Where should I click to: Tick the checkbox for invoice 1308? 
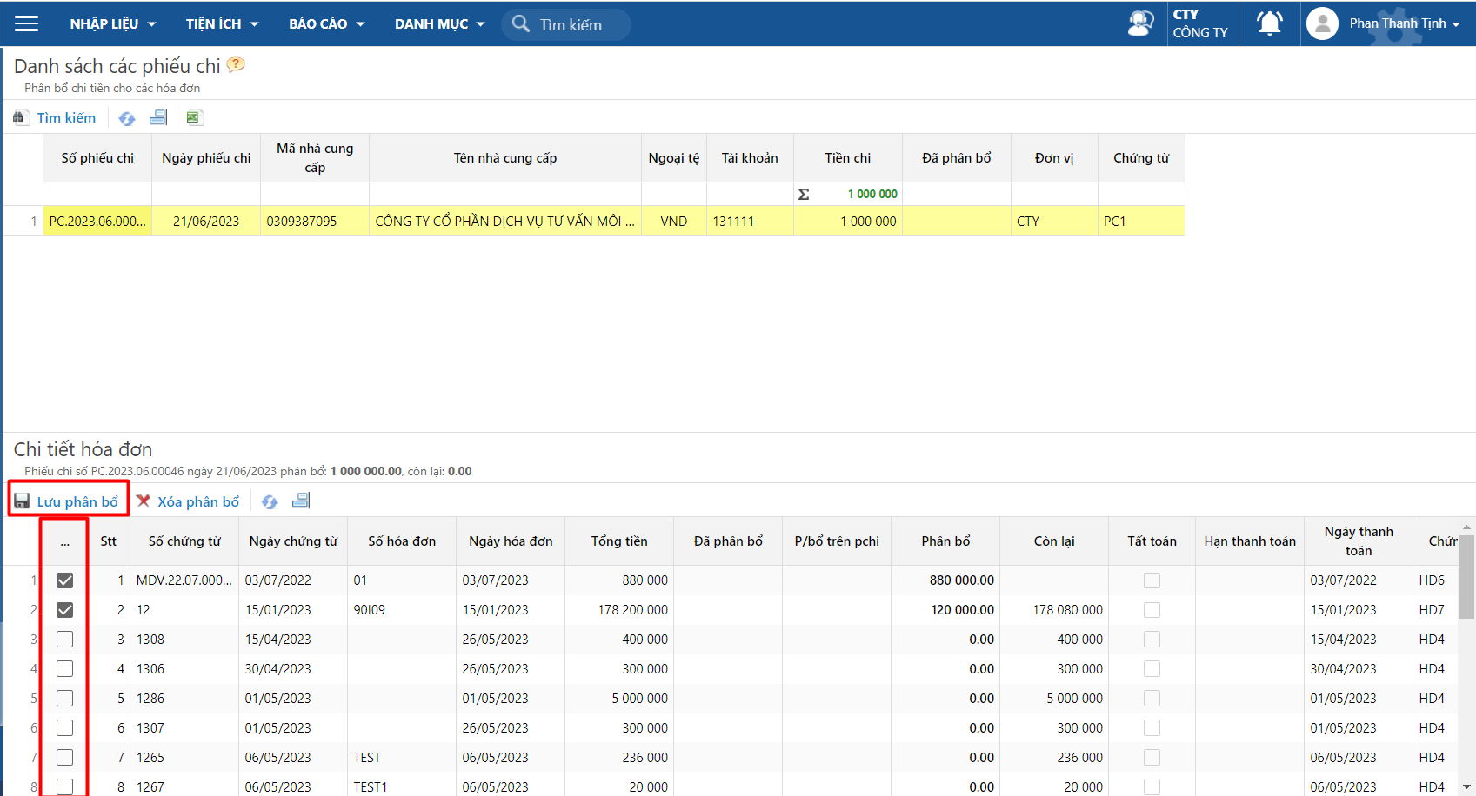pos(64,640)
